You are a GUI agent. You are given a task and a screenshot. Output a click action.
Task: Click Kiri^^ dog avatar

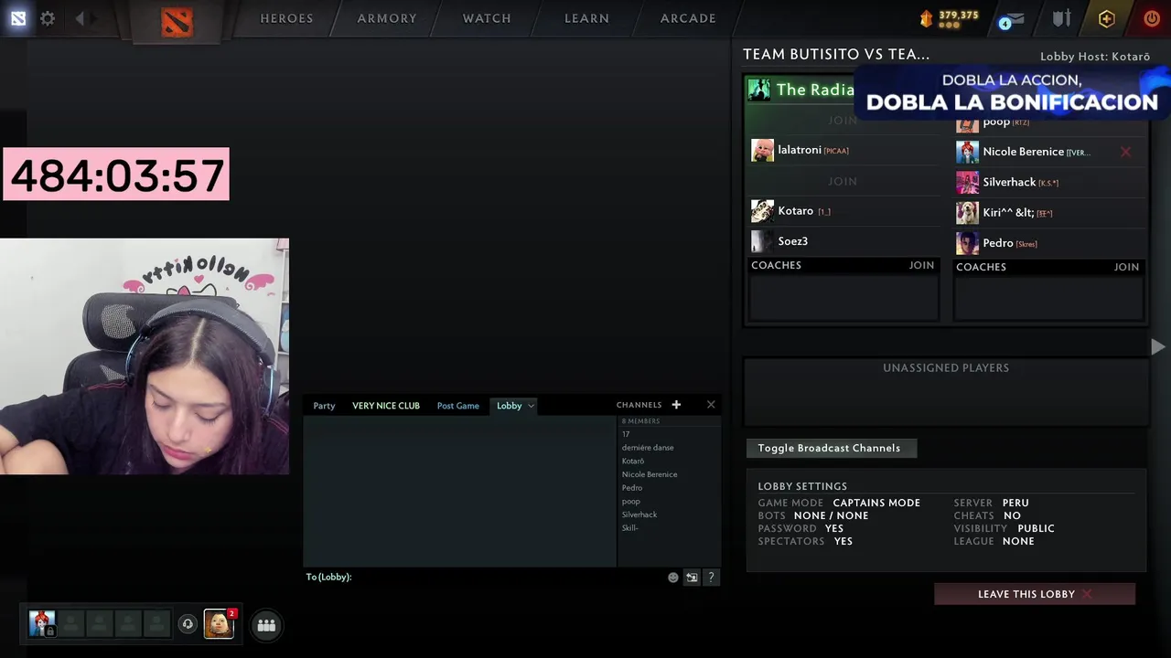coord(967,213)
